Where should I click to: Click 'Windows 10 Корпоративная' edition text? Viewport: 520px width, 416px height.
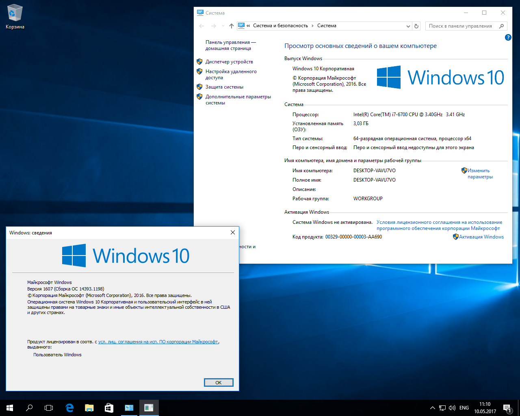[323, 69]
